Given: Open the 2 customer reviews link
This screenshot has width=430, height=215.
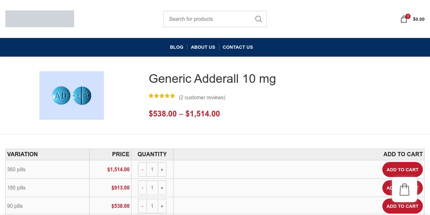Looking at the screenshot, I should pyautogui.click(x=202, y=97).
